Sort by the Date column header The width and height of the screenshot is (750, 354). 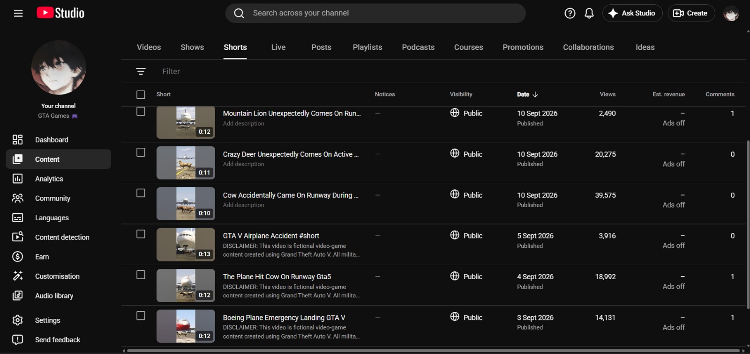[x=527, y=94]
